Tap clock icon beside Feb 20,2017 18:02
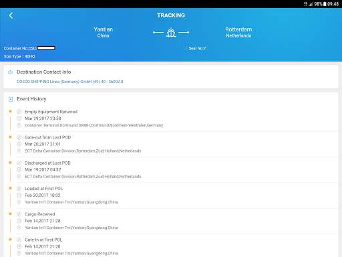The width and height of the screenshot is (342, 257). pos(19,195)
